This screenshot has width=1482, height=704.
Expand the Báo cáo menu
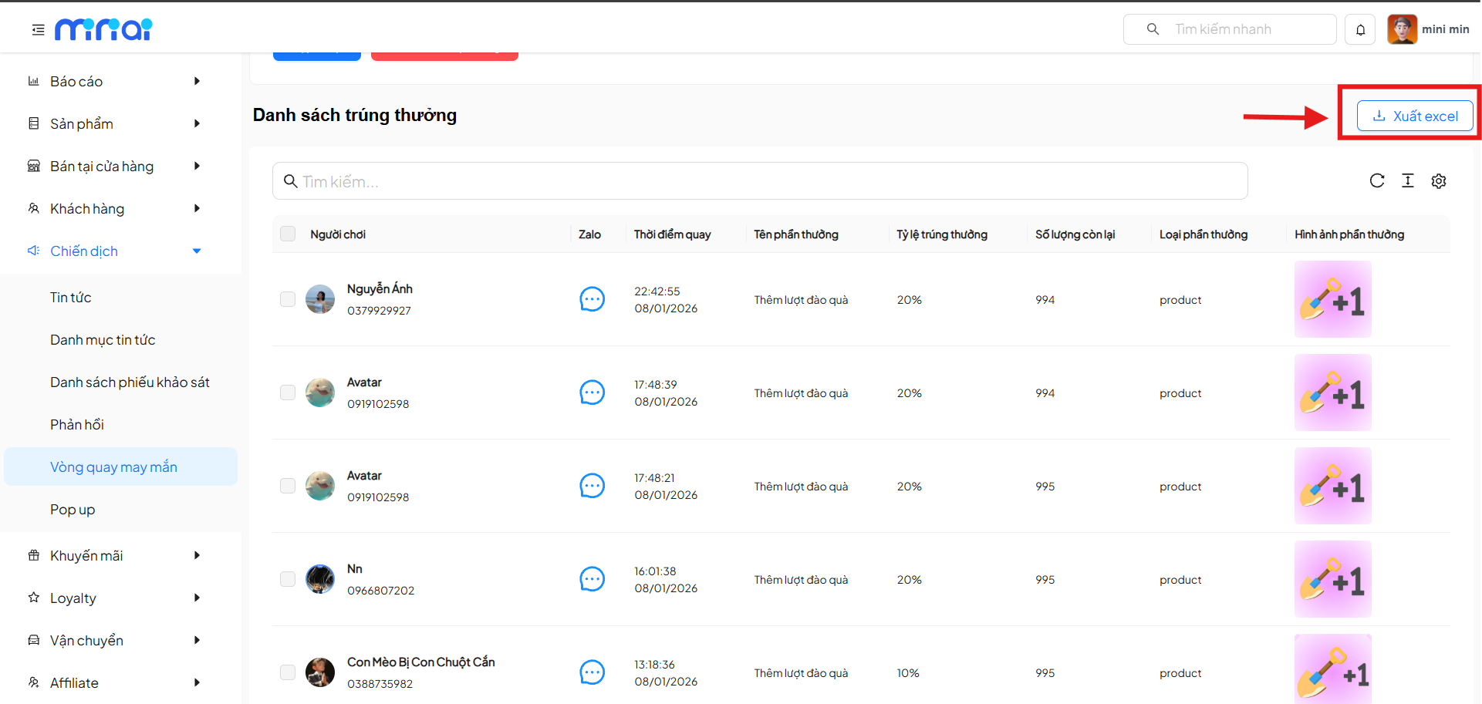[x=114, y=81]
